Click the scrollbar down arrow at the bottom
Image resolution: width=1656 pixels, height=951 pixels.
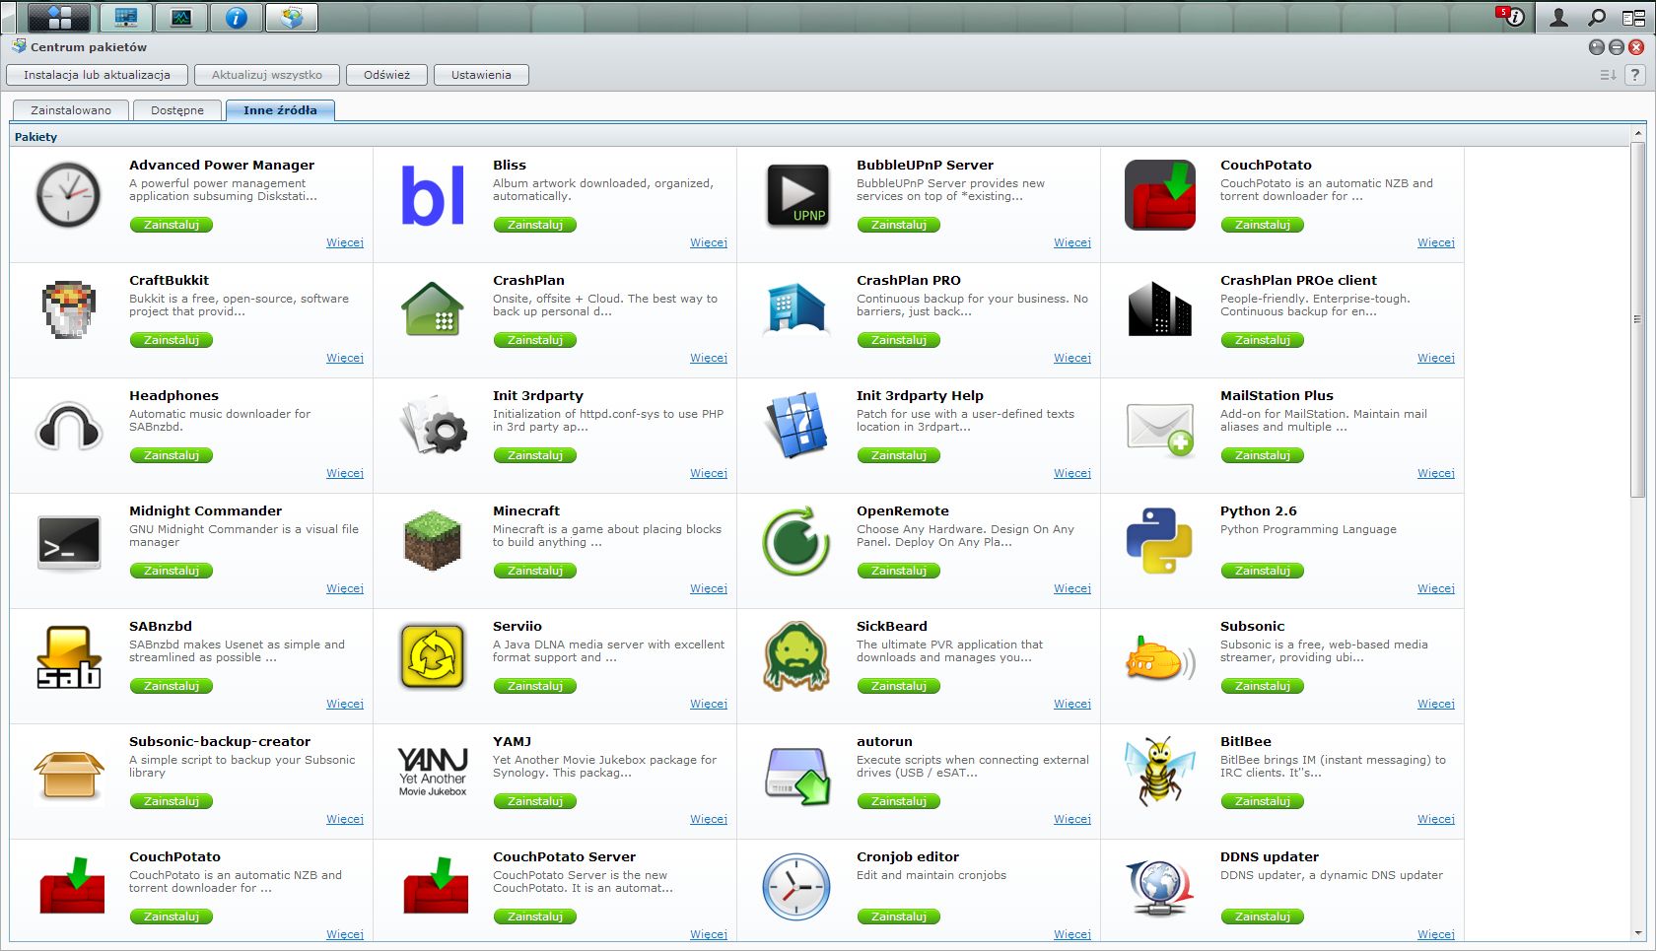(x=1638, y=933)
